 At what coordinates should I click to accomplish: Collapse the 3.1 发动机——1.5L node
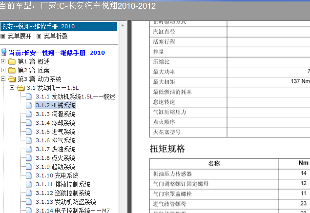coord(12,87)
